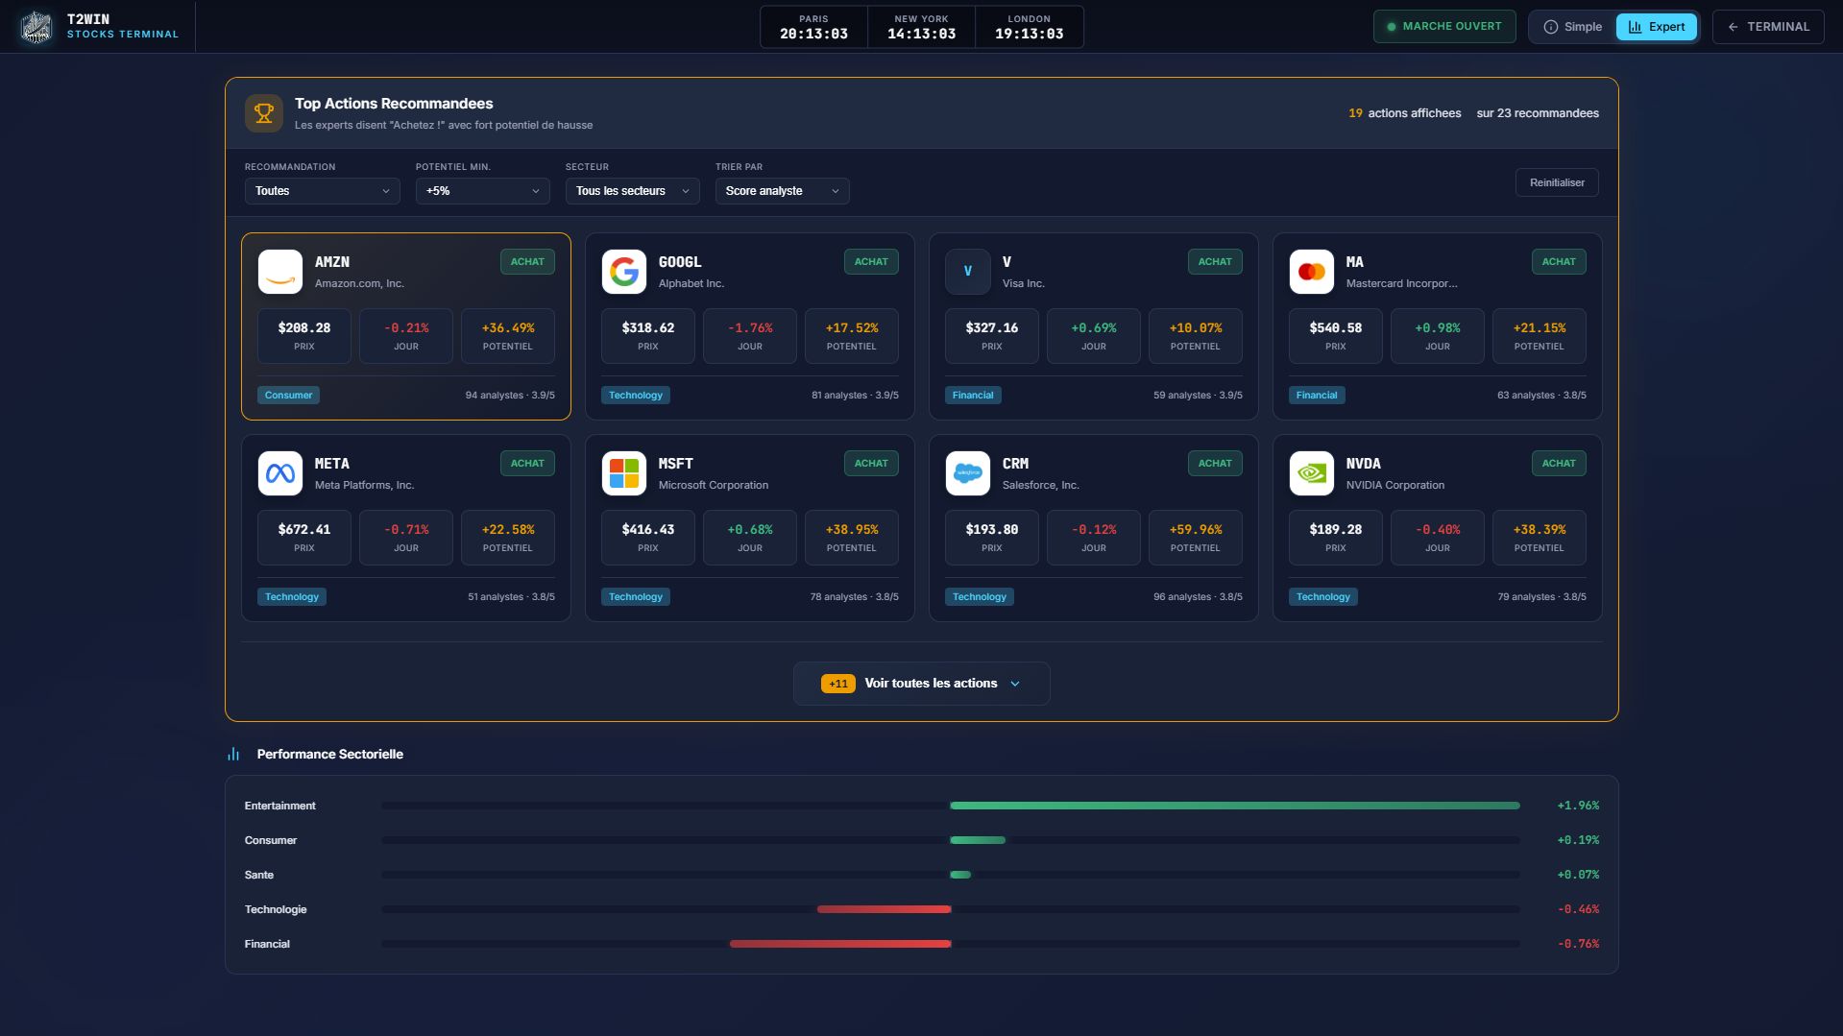Open the Recommandation dropdown showing Toutes
Screen dimensions: 1843x1036
pos(322,191)
